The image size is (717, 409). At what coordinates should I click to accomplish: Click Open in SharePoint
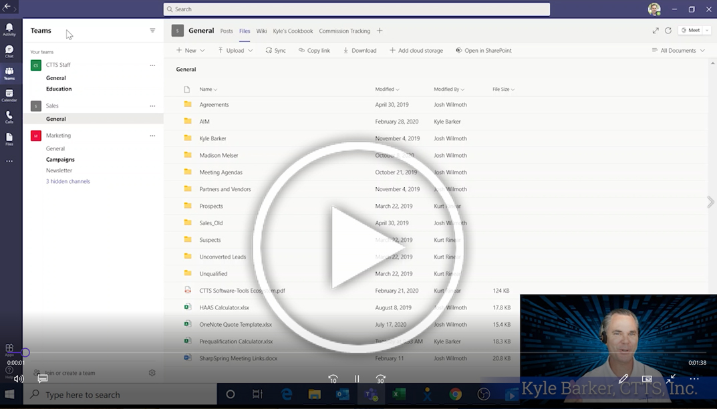[484, 50]
